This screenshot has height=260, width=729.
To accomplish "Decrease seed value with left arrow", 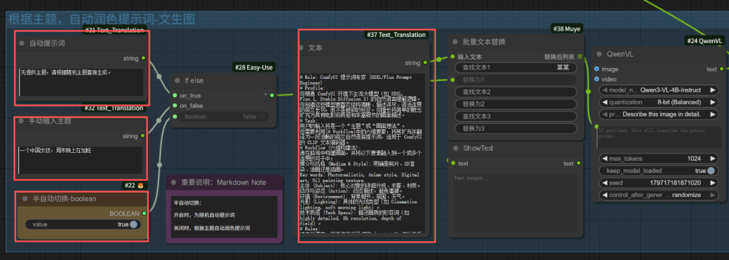I will click(604, 183).
